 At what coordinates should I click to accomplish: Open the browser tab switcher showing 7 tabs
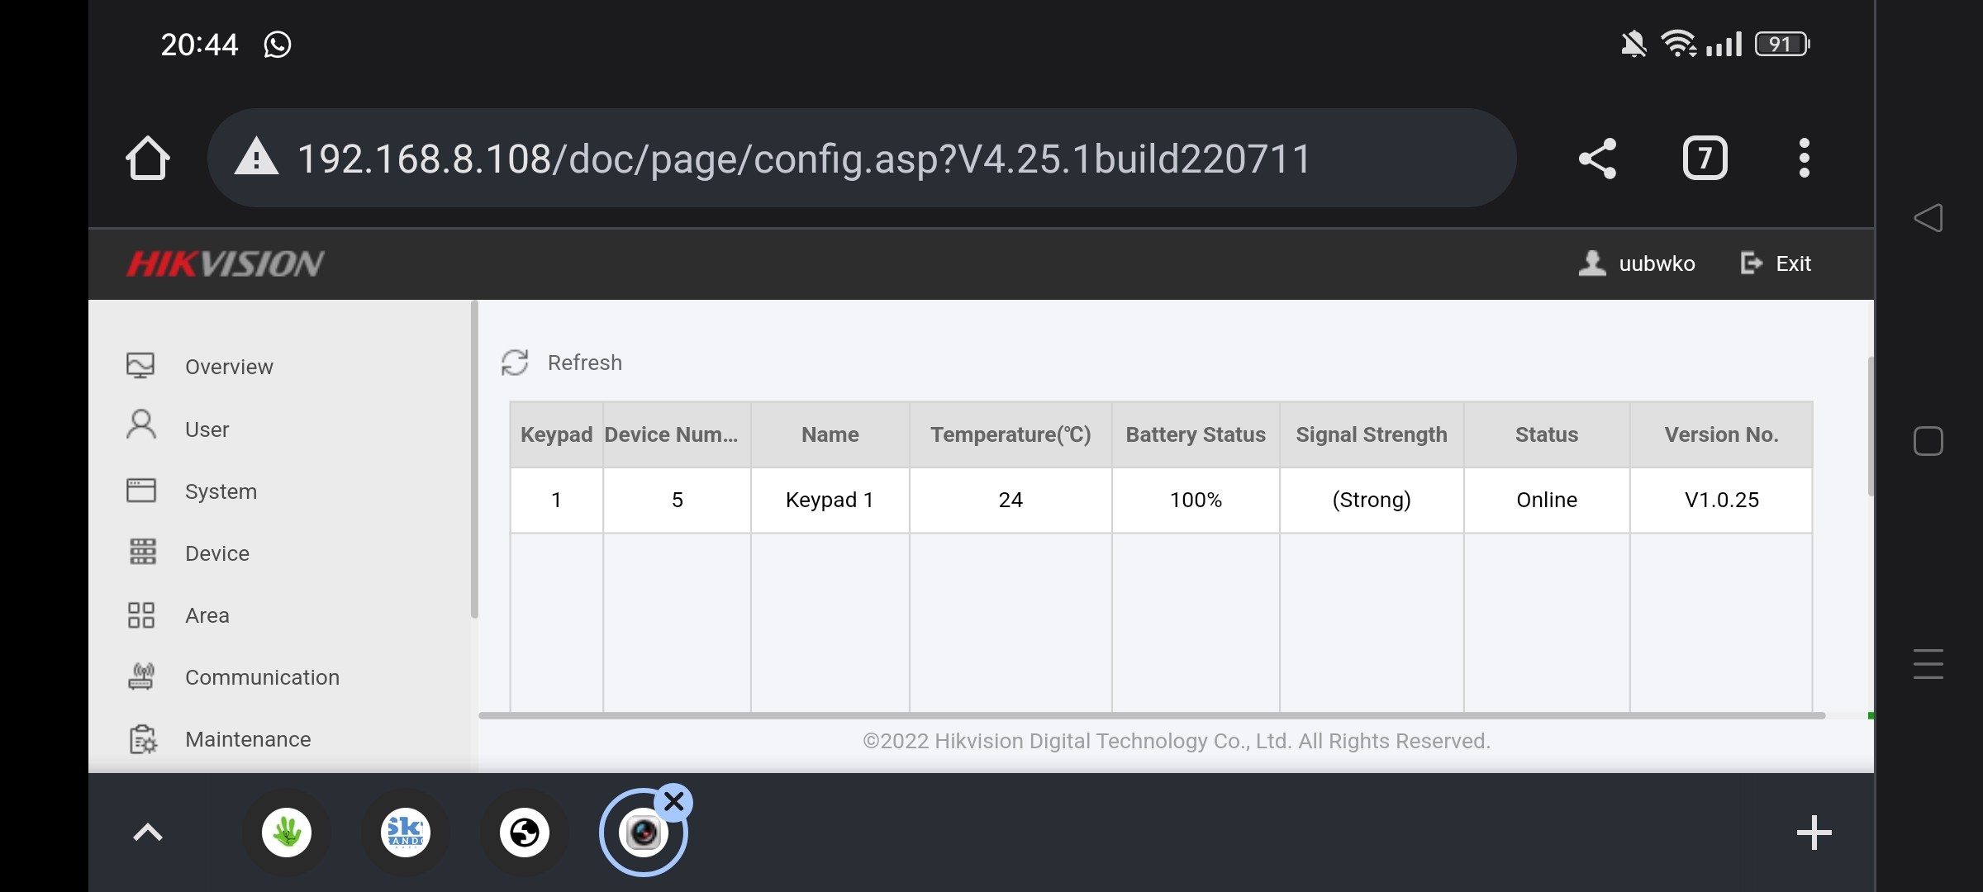[1705, 158]
